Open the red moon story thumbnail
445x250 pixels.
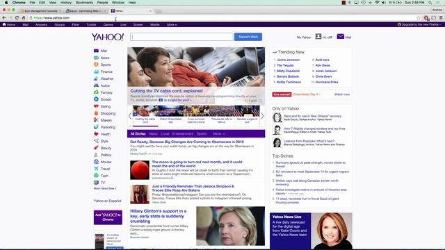coord(140,170)
